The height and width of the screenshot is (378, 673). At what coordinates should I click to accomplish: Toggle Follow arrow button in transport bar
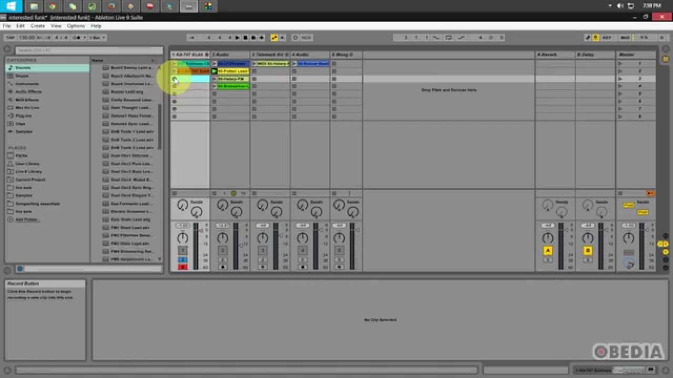click(192, 37)
